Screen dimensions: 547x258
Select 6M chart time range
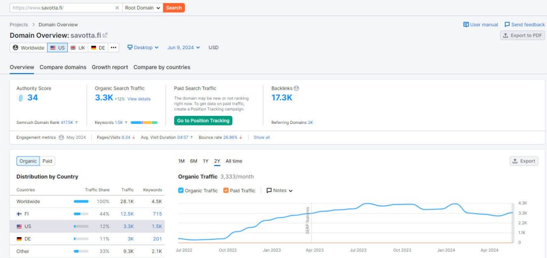pos(193,161)
